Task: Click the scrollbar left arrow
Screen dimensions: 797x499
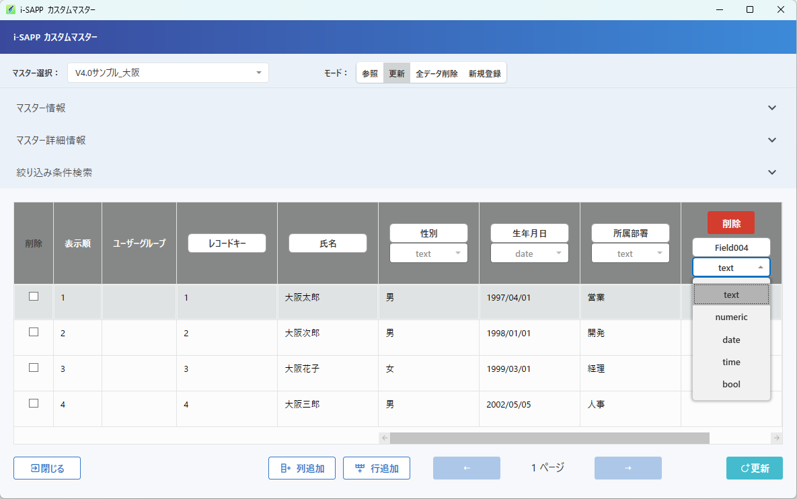Action: 385,438
